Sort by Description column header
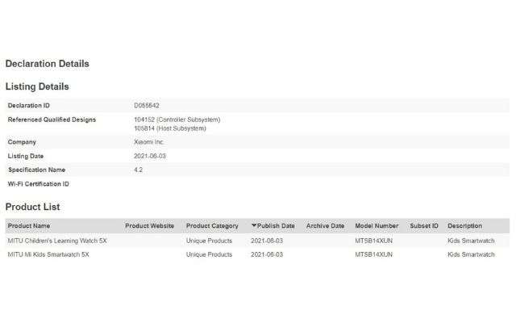The height and width of the screenshot is (323, 516). point(464,226)
